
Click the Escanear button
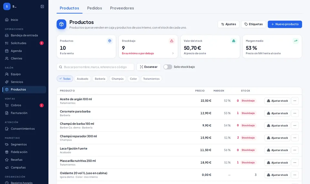point(149,67)
